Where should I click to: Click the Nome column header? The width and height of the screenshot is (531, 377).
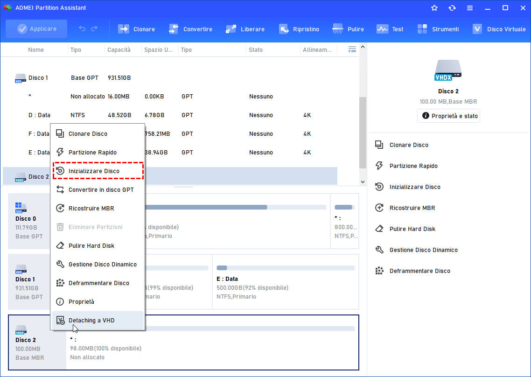[x=36, y=50]
